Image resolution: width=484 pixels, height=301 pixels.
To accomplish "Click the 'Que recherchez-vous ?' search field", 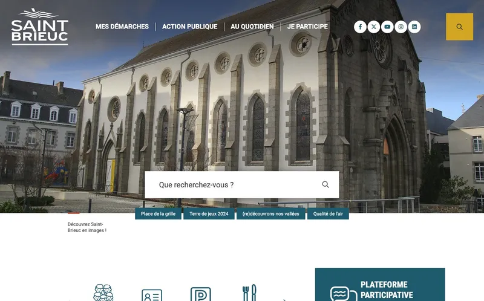I will coord(233,184).
